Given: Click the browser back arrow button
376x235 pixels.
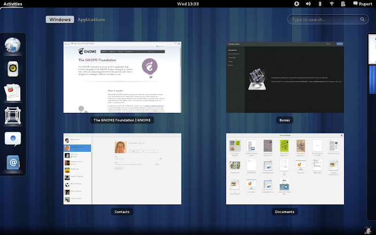Looking at the screenshot, I should [65, 44].
